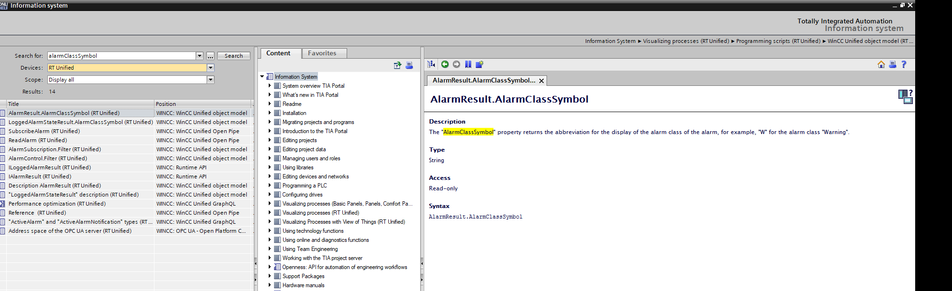Switch to the Favorites tab
The image size is (952, 291).
pos(322,53)
